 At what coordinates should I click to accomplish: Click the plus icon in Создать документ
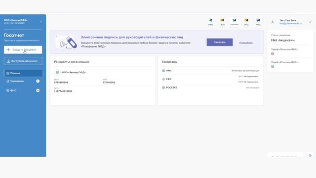tap(8, 49)
